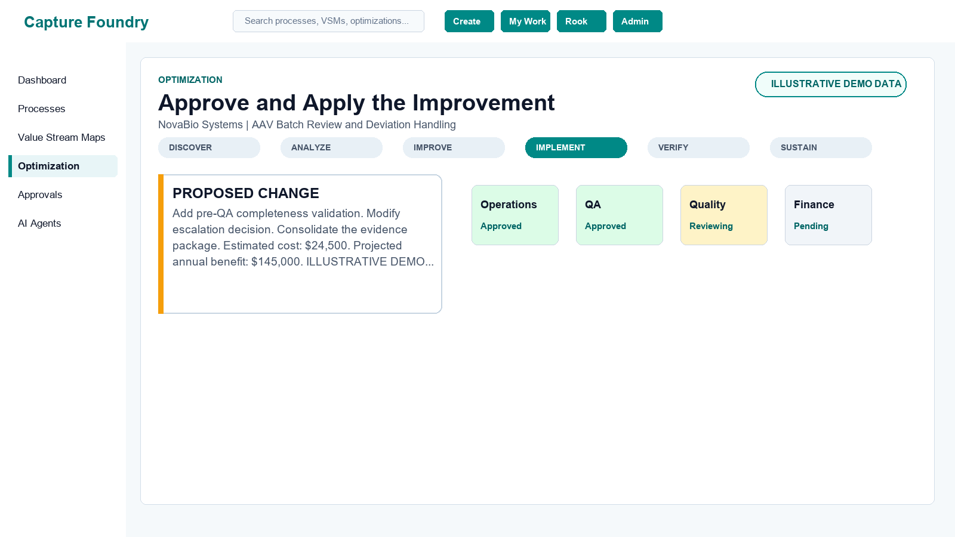Open the Rook assistant
Viewport: 955px width, 537px height.
[581, 21]
